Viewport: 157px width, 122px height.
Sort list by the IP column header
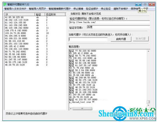19,14
